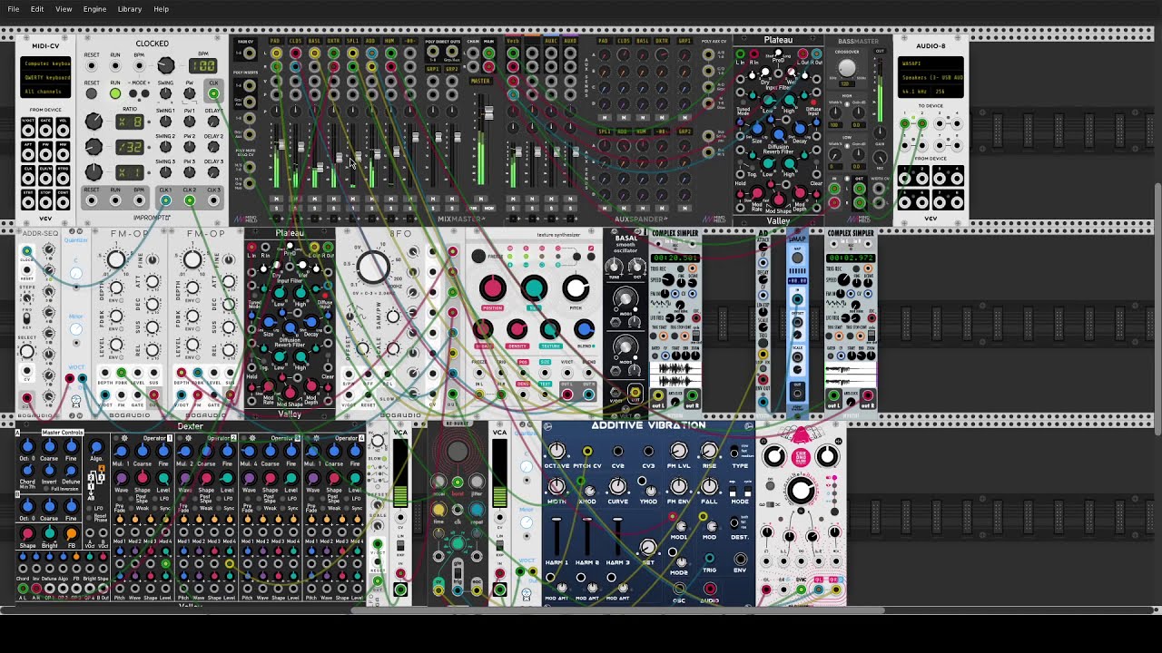Click the CROSSOVER knob on BassMaster

tap(847, 68)
